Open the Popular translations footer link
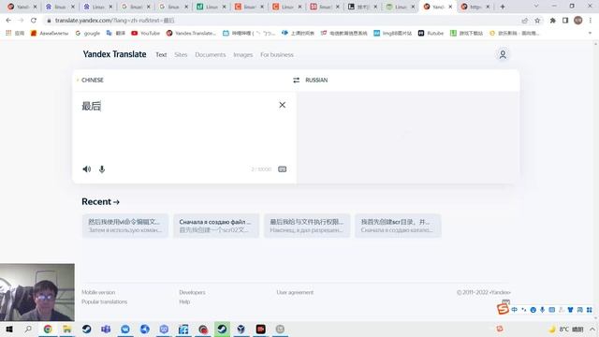This screenshot has height=337, width=599. [104, 301]
